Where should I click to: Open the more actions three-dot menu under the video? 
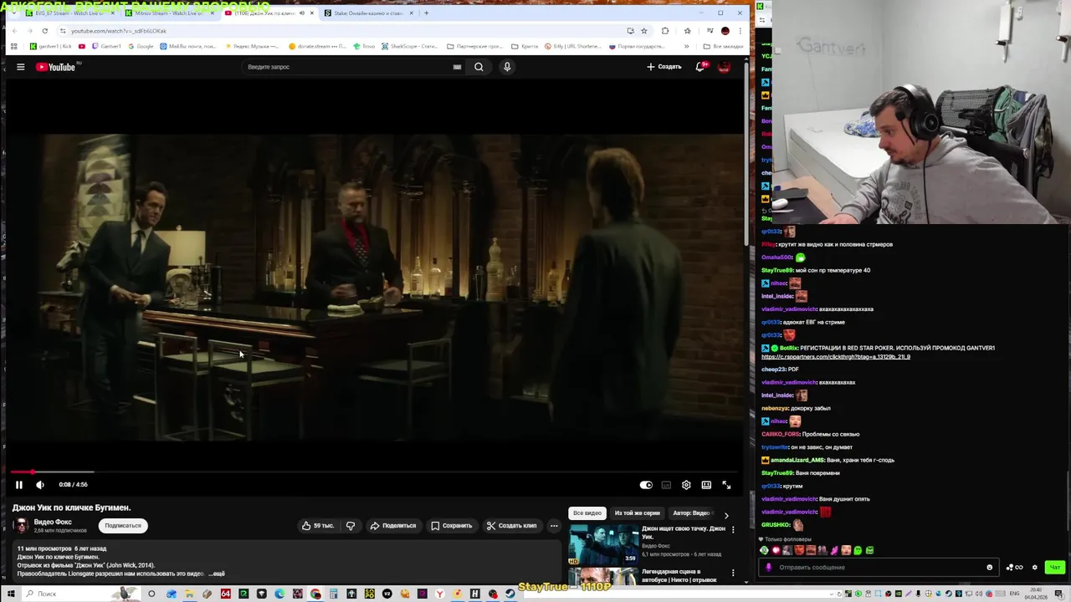click(x=554, y=526)
